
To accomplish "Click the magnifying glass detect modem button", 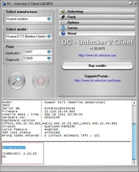I will (17, 81).
